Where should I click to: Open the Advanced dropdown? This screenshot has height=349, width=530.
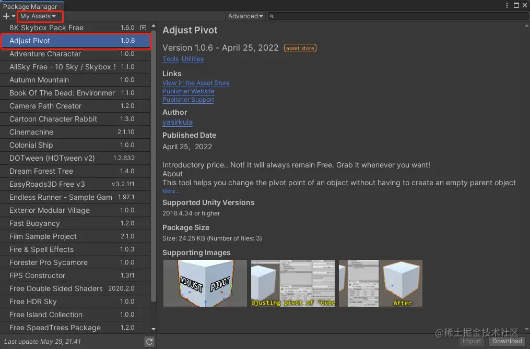(245, 16)
